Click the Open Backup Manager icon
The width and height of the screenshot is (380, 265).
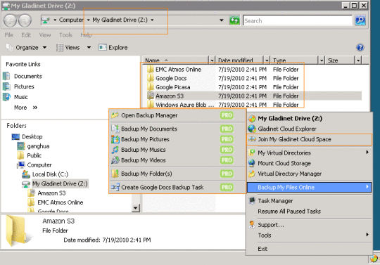tap(115, 115)
